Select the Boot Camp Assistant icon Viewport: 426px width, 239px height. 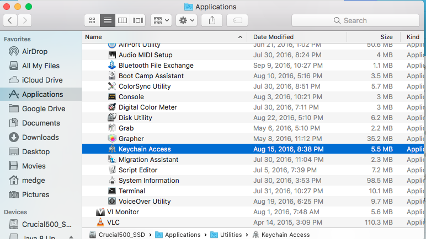112,75
